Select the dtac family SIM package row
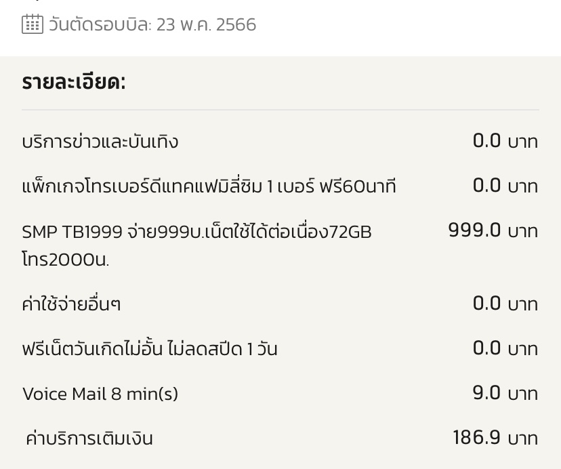 [280, 186]
